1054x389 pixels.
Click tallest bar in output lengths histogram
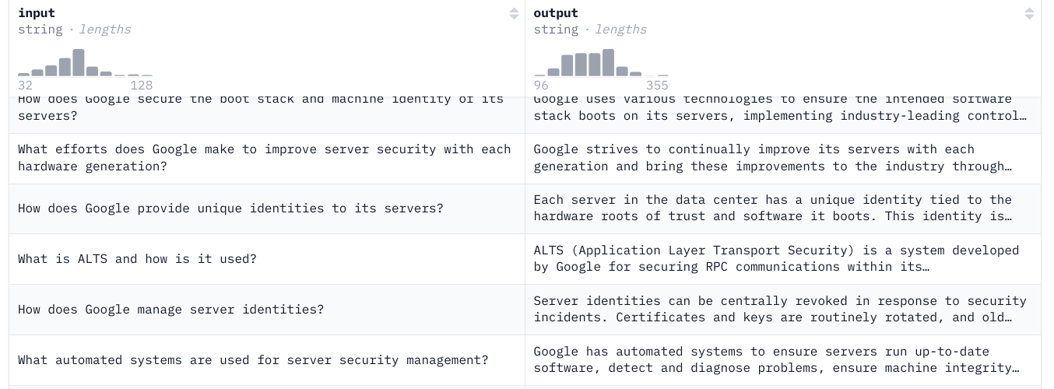tap(608, 62)
